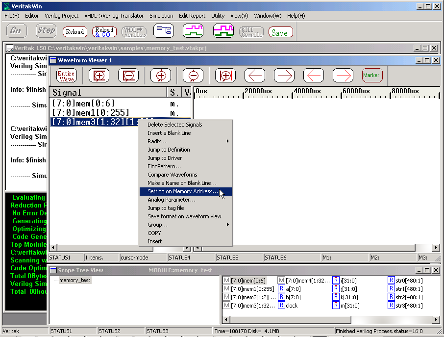The image size is (444, 337).
Task: Click the Go simulation button
Action: click(17, 30)
